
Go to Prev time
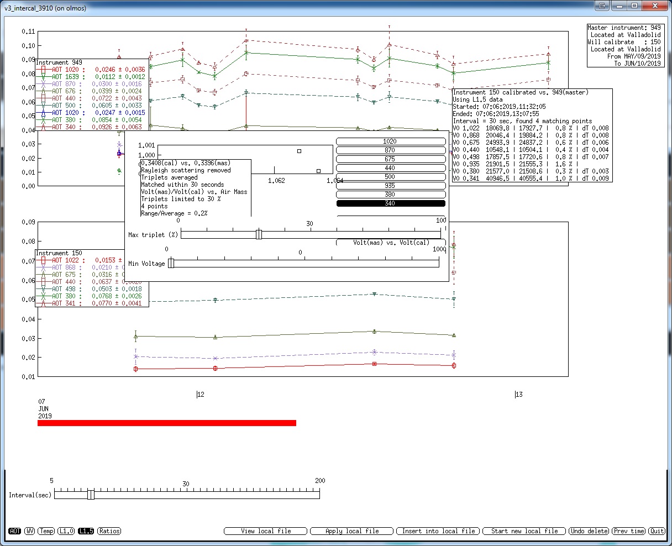[x=629, y=531]
